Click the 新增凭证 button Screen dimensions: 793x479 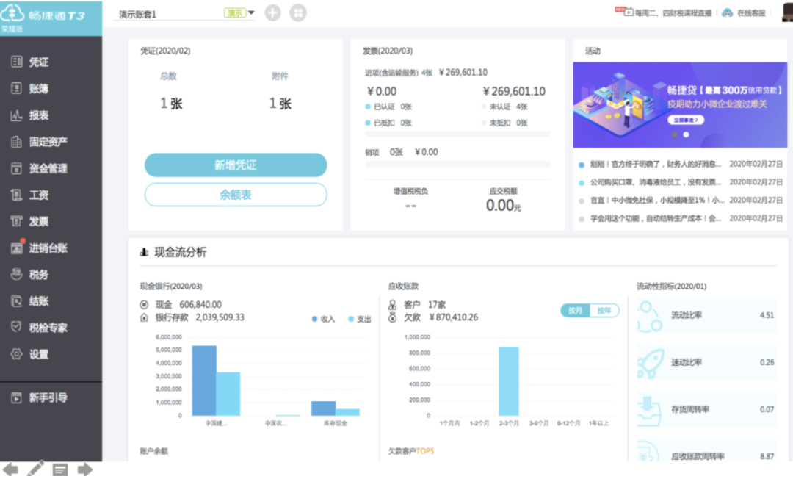(x=235, y=165)
